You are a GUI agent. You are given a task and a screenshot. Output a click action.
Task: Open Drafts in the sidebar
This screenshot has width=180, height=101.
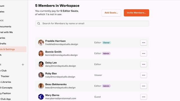click(3, 44)
